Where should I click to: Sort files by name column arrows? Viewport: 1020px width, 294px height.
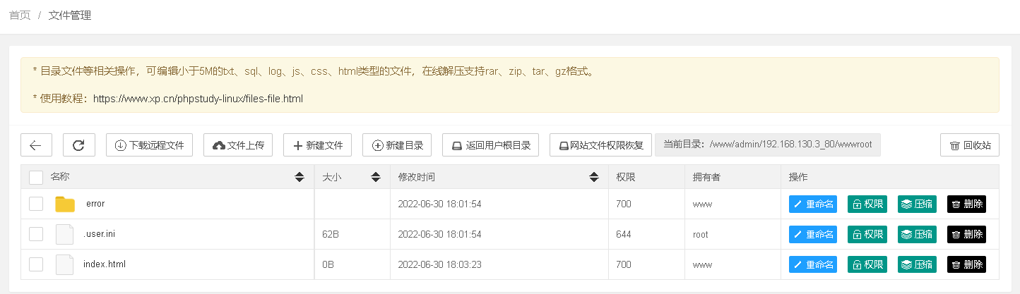(300, 177)
